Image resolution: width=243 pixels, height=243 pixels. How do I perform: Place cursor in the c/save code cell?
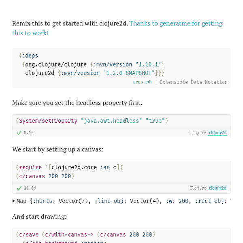click(x=85, y=234)
